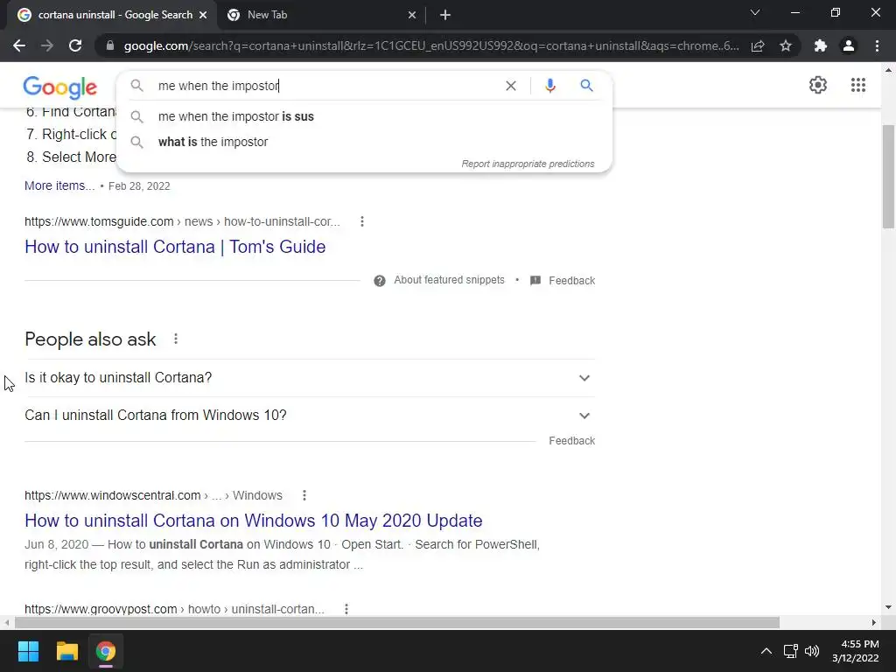Open Google search settings gear
The image size is (896, 672).
pos(818,85)
